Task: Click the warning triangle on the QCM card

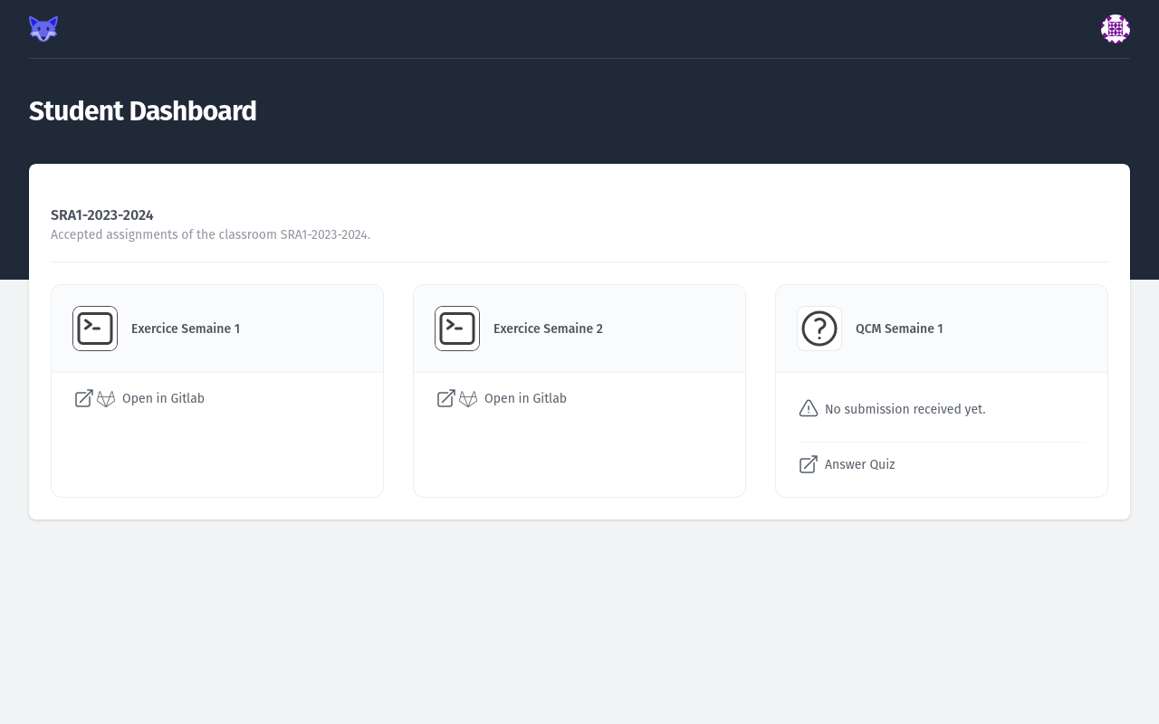Action: tap(809, 408)
